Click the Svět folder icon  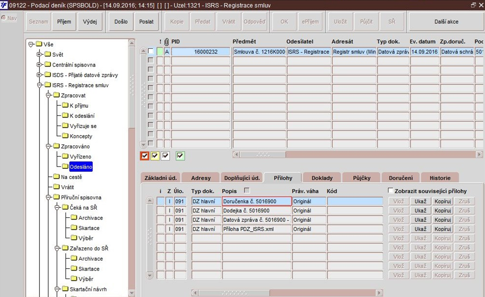pyautogui.click(x=48, y=54)
